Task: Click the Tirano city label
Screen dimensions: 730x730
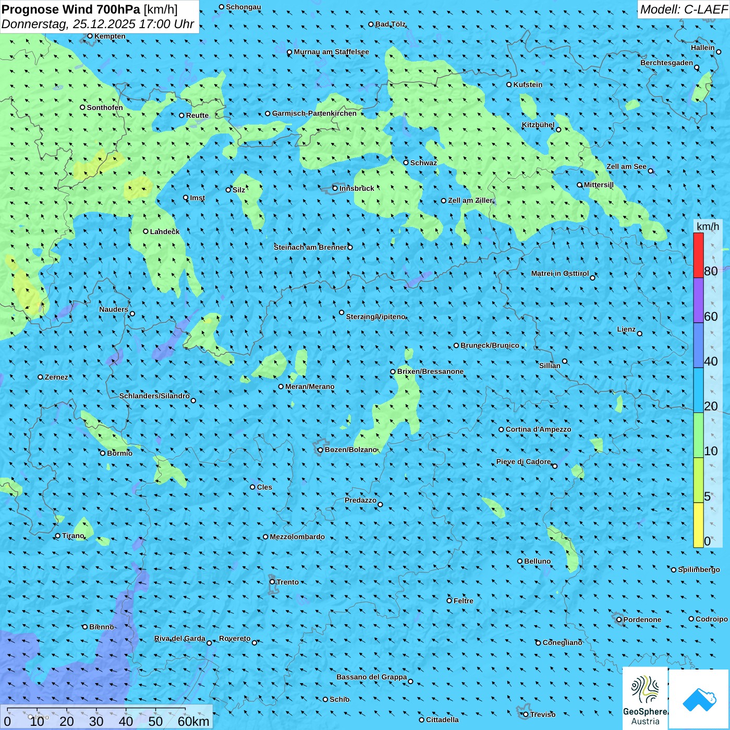Action: tap(73, 536)
